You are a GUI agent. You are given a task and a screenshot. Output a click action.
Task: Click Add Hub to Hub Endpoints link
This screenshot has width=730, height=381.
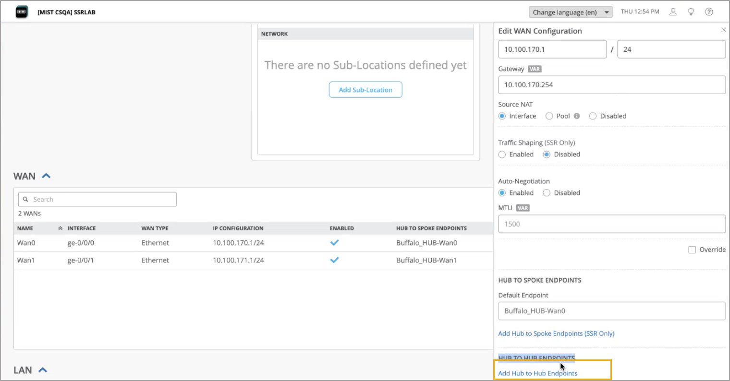click(537, 373)
